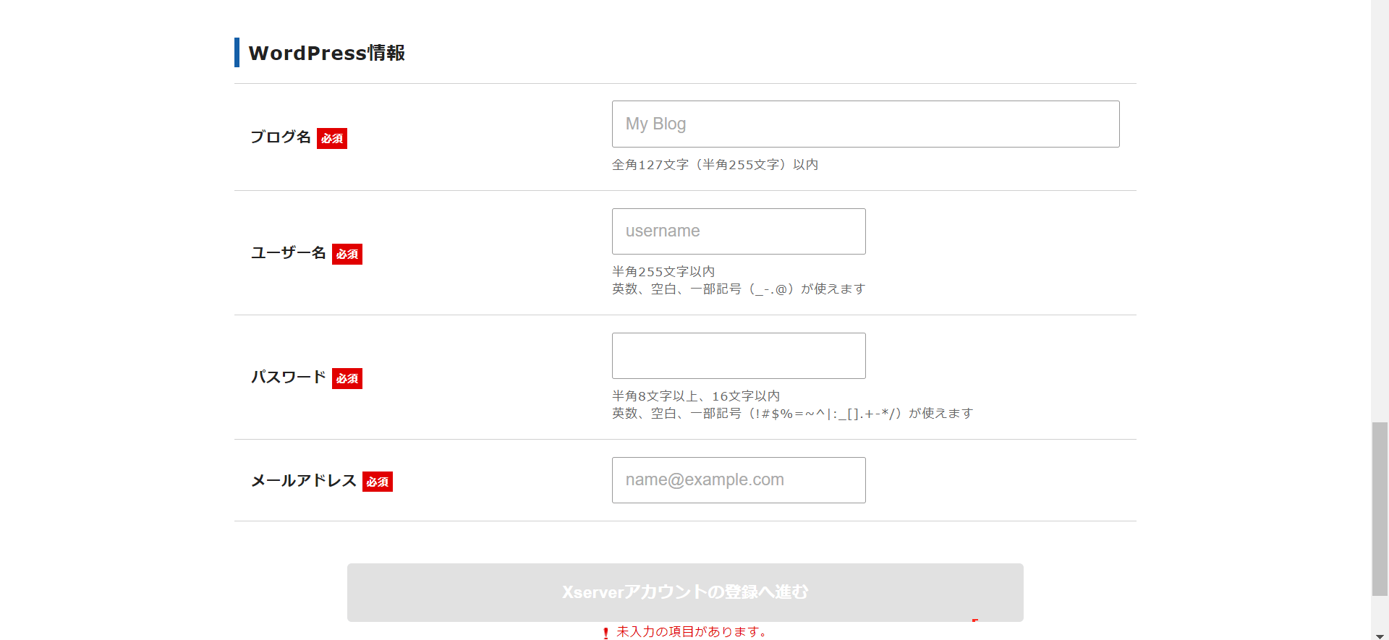Image resolution: width=1389 pixels, height=640 pixels.
Task: Click the メールアドレス field label
Action: coord(304,481)
